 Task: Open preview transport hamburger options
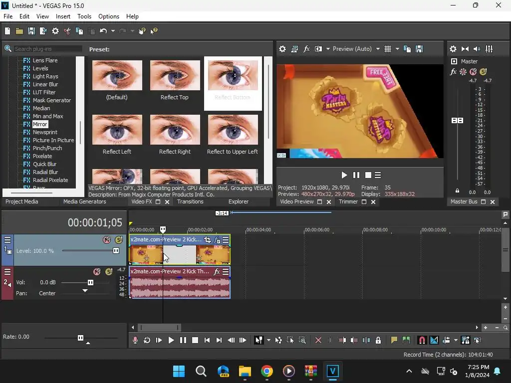tap(378, 175)
